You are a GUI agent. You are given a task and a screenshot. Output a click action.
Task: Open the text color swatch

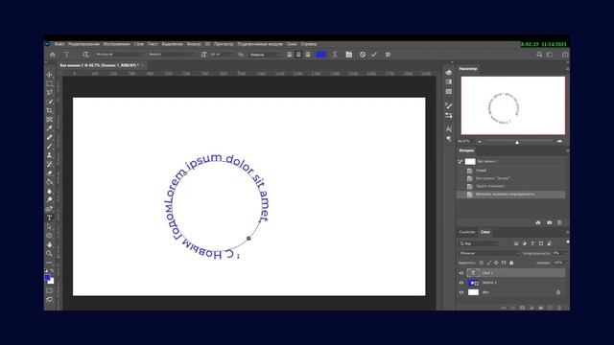(320, 55)
